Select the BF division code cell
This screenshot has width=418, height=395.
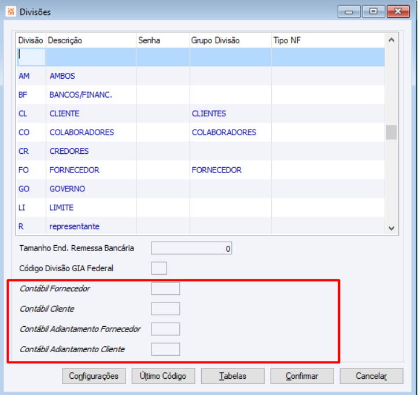point(31,95)
